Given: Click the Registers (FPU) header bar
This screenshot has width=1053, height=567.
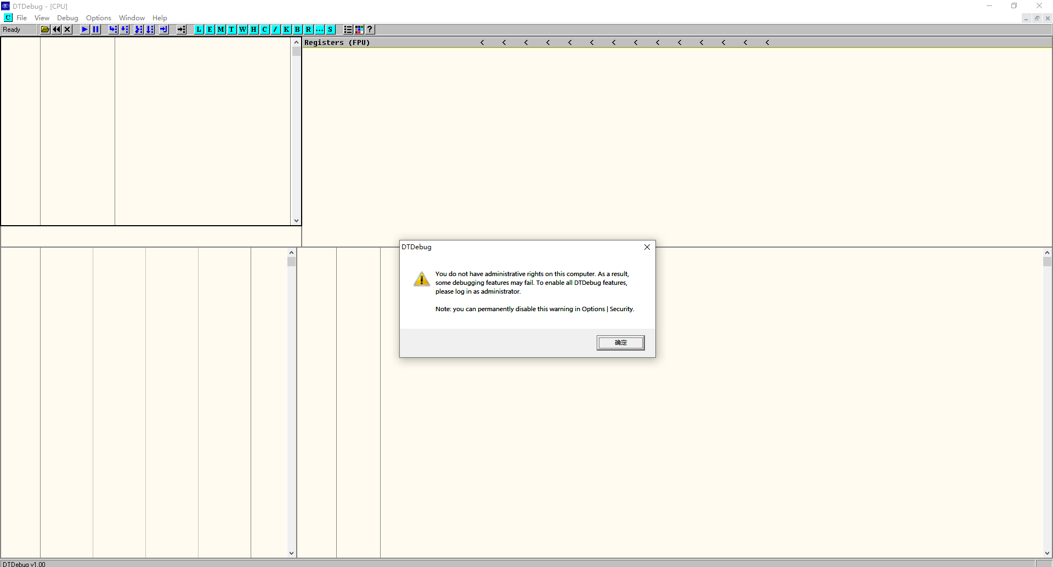Looking at the screenshot, I should [x=677, y=43].
